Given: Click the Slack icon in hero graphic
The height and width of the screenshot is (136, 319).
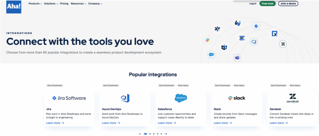Looking at the screenshot, I should pyautogui.click(x=207, y=40).
